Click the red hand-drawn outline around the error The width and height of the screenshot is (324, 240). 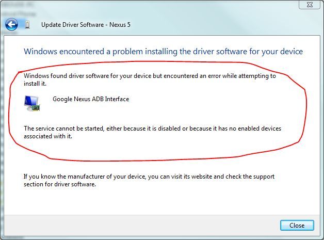point(305,107)
